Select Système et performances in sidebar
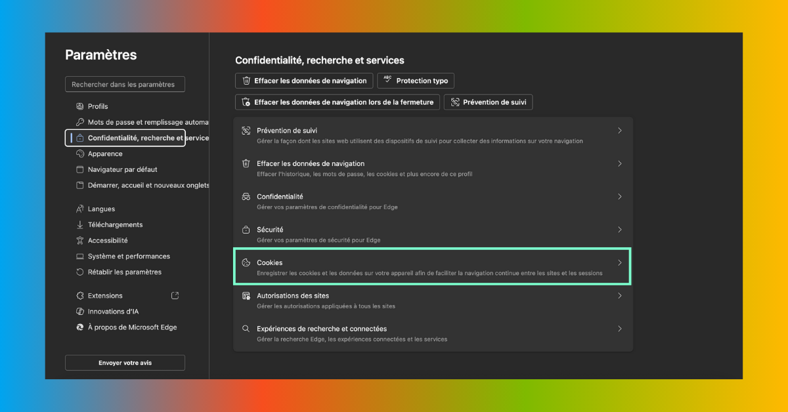The width and height of the screenshot is (788, 412). coord(129,256)
